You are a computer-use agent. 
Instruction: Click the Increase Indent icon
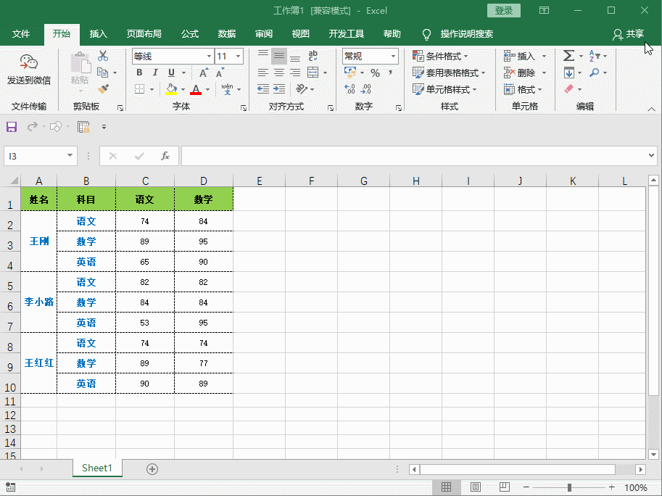click(x=279, y=89)
